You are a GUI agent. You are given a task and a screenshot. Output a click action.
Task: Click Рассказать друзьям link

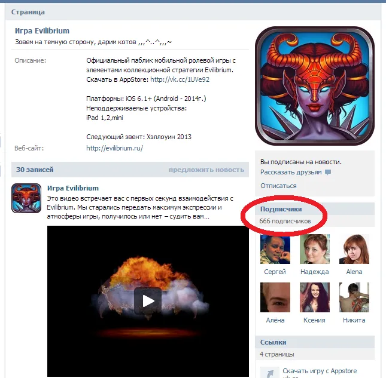291,172
